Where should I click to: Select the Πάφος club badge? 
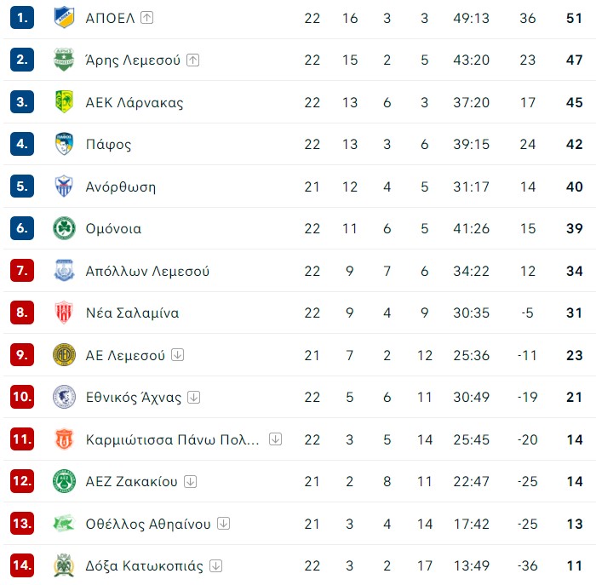tap(64, 144)
